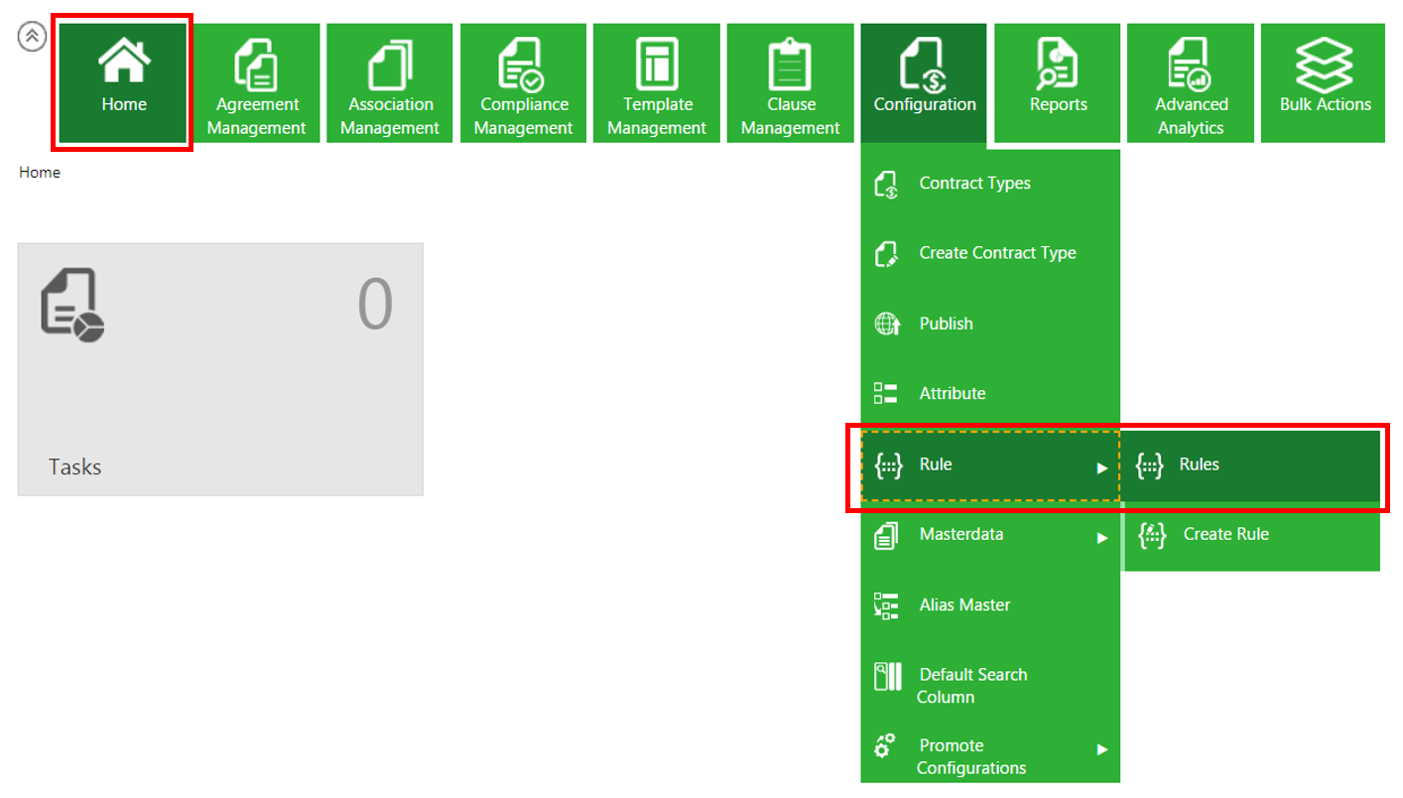The image size is (1403, 798).
Task: Open Agreement Management tile
Action: 257,84
